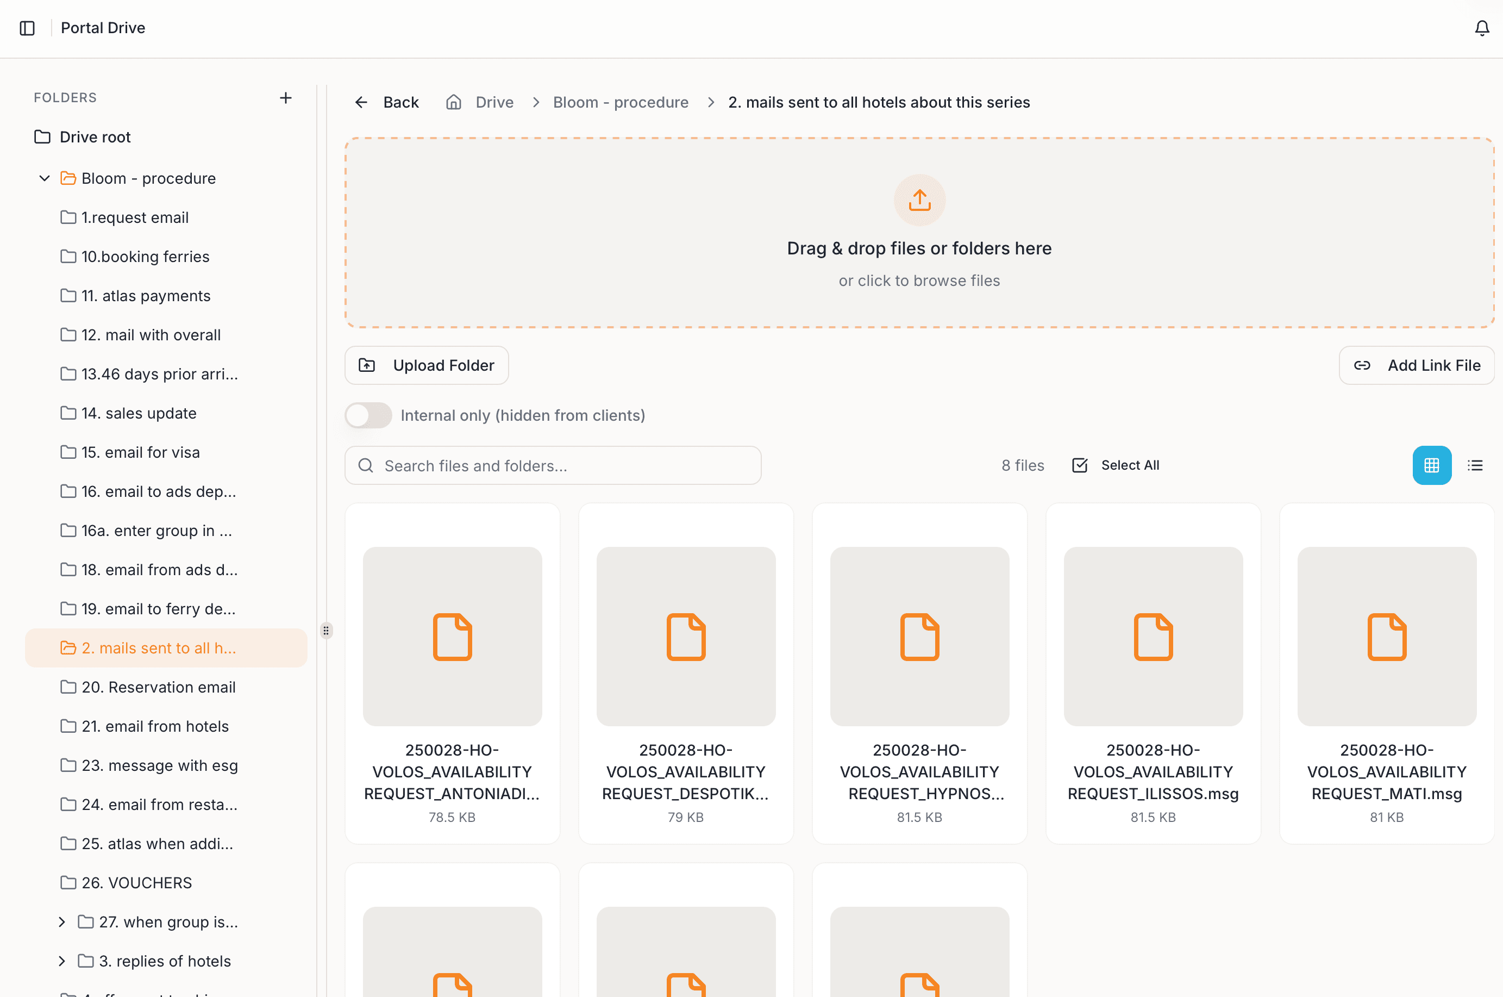1503x997 pixels.
Task: Click the Upload Folder button
Action: point(426,365)
